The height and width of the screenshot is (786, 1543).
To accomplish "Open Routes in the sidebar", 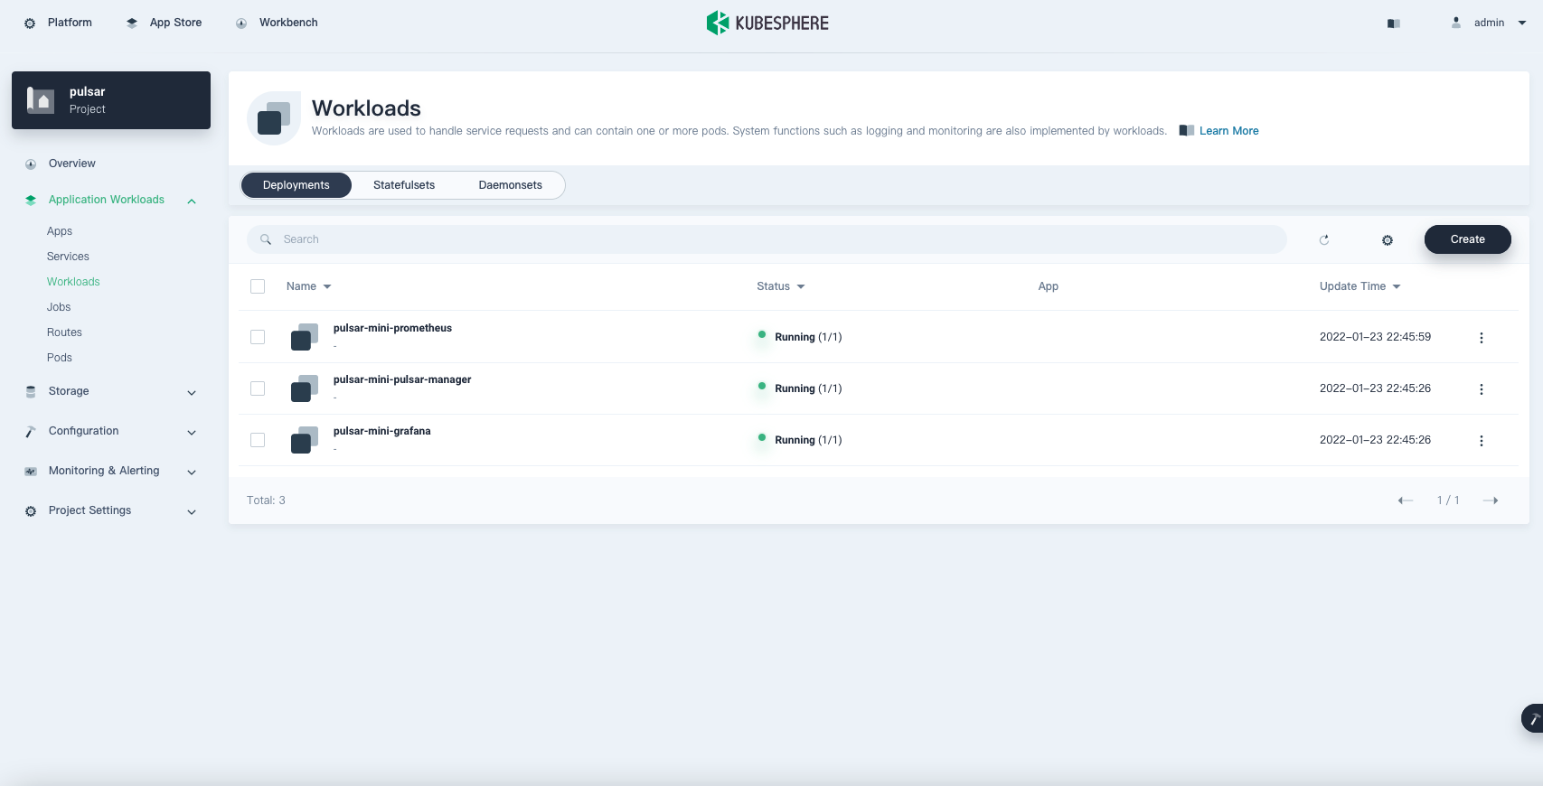I will (x=64, y=332).
